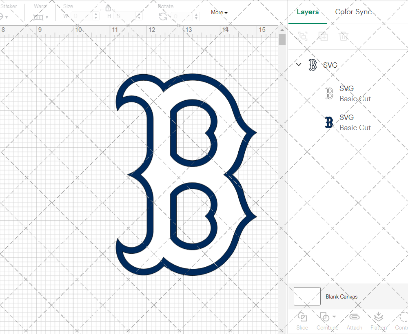This screenshot has width=408, height=334.
Task: Click the Combine tool icon
Action: [324, 317]
